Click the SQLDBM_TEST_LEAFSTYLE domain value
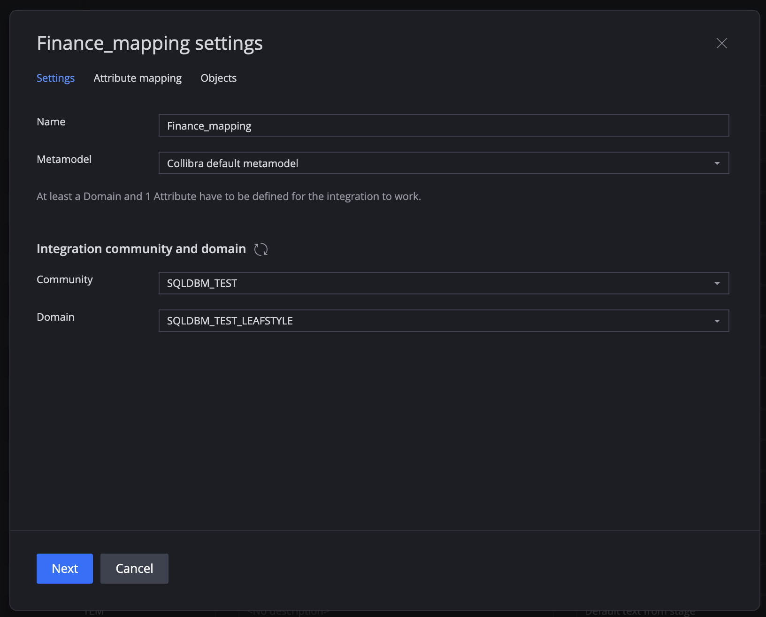Viewport: 766px width, 617px height. tap(230, 321)
